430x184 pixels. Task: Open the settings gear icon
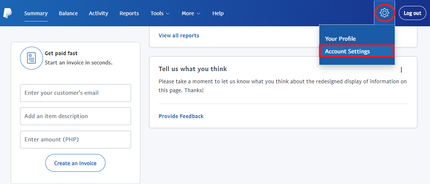pyautogui.click(x=384, y=13)
